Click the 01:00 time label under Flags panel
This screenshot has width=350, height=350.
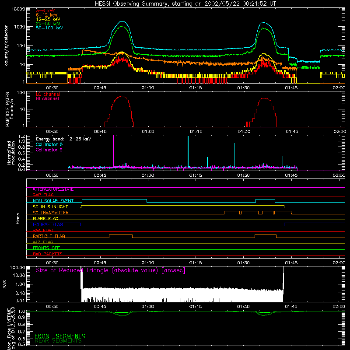(x=148, y=263)
